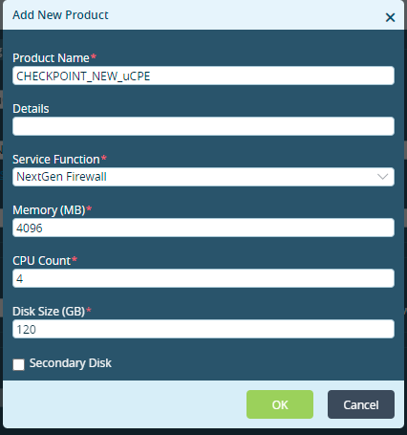Click the Disk Size (GB) label
The image size is (407, 435).
click(x=49, y=312)
